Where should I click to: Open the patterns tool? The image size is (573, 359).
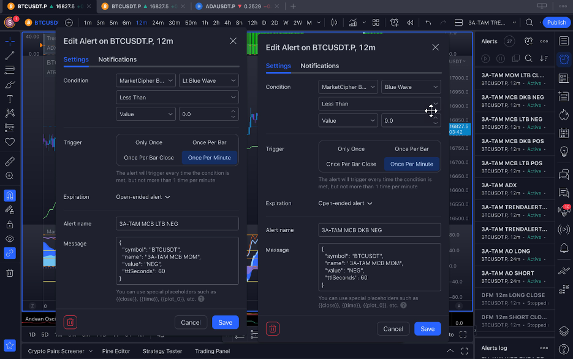(10, 113)
